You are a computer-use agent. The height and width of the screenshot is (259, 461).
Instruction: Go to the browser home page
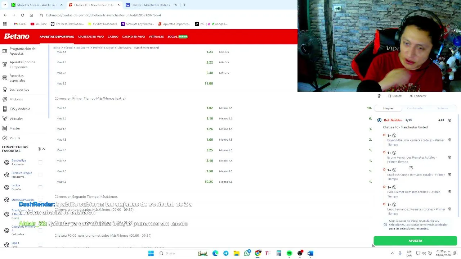[x=31, y=15]
